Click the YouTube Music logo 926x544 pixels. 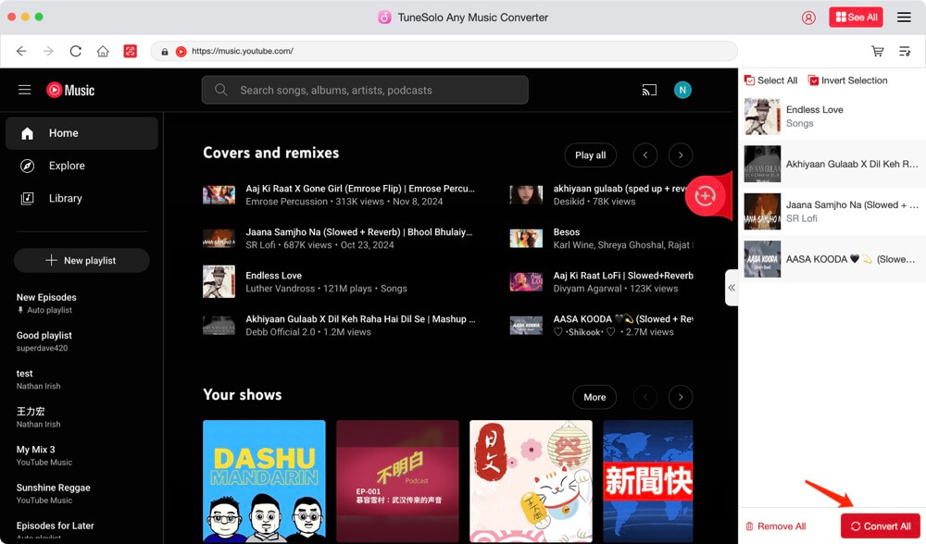70,90
